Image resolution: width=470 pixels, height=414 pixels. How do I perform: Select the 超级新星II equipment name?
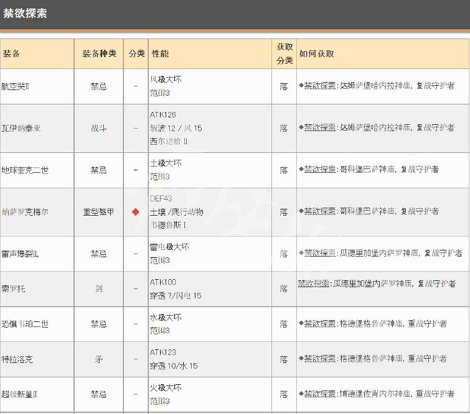coord(19,394)
